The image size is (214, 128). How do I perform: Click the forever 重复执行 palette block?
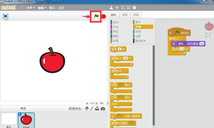[x=119, y=74]
